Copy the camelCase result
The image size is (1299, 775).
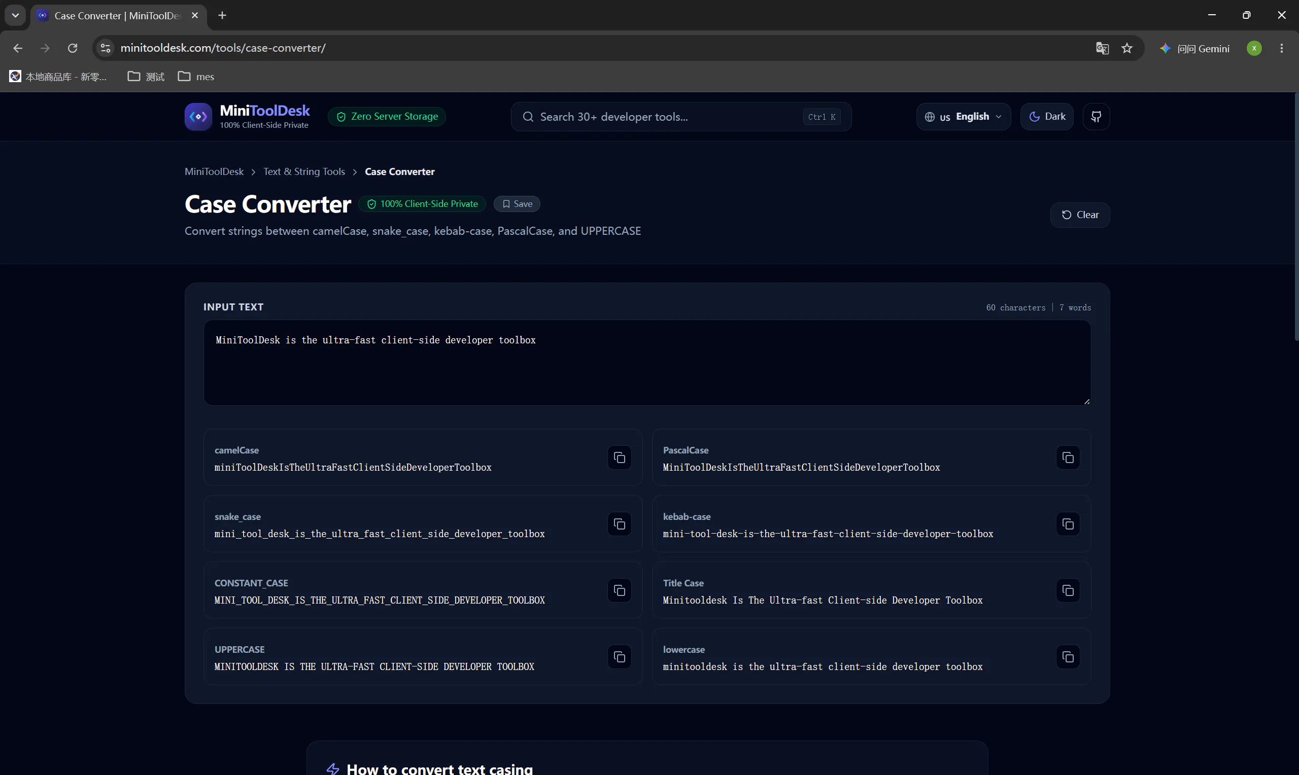(619, 457)
